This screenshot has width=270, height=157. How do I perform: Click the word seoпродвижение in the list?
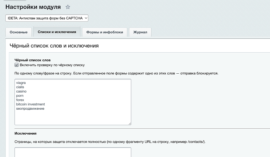pos(30,109)
